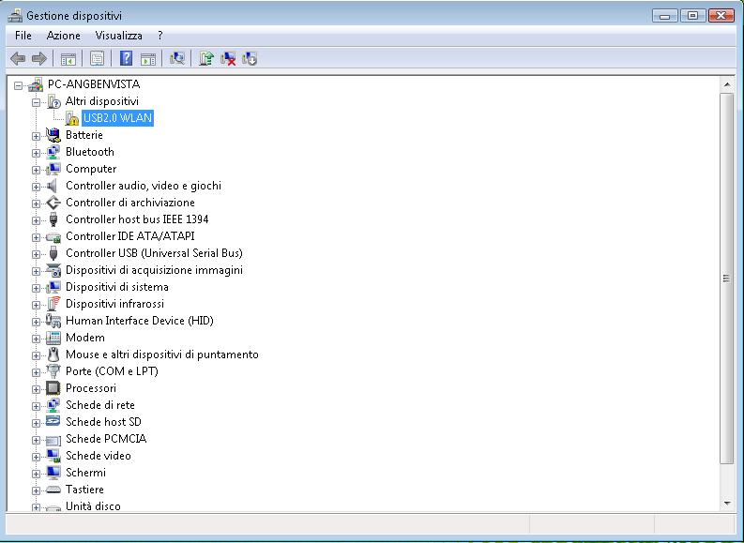Minimize the Gestione dispositivi window
Viewport: 744px width, 543px height.
(x=665, y=16)
